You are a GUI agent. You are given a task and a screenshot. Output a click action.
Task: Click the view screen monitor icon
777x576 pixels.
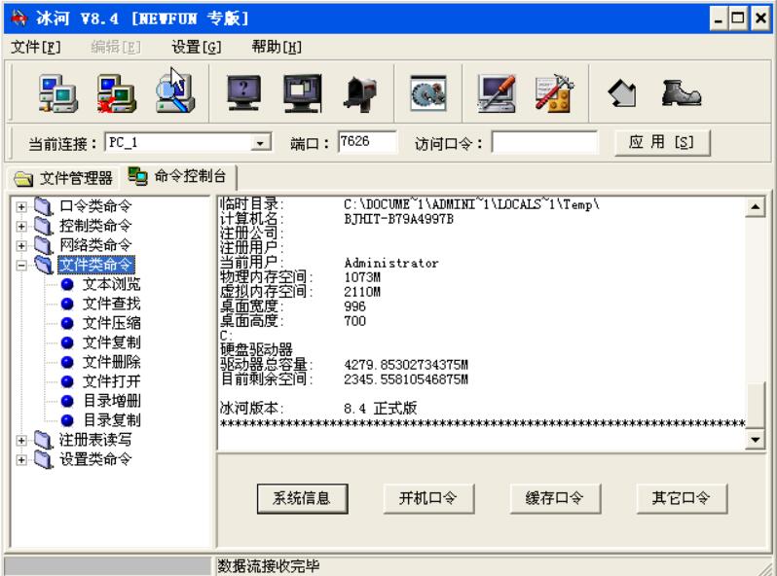click(243, 92)
